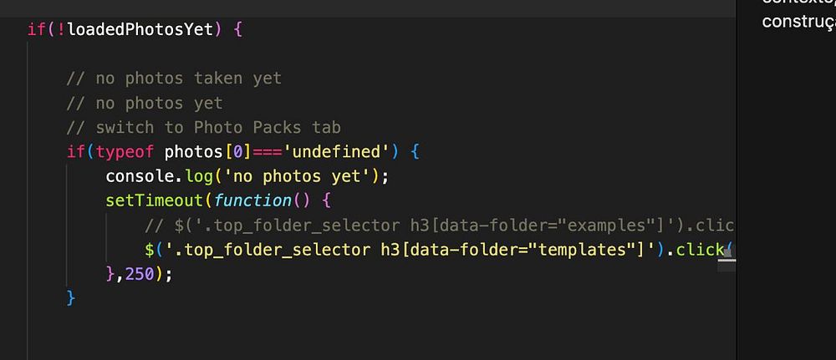The height and width of the screenshot is (360, 836).
Task: Click the '// no photos yet' comment line
Action: pos(145,104)
